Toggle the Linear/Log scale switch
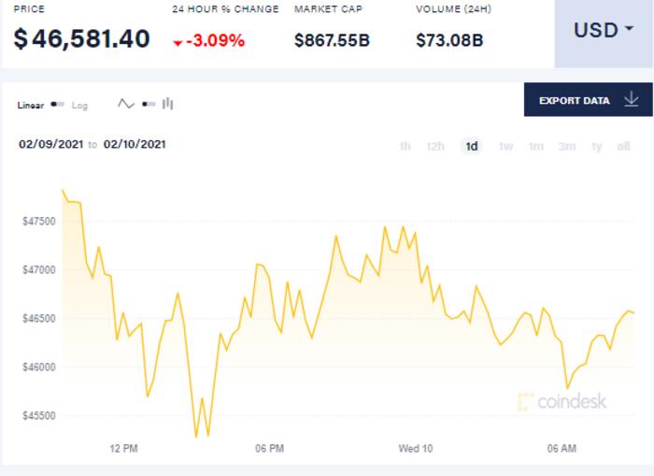Image resolution: width=654 pixels, height=476 pixels. pos(58,105)
